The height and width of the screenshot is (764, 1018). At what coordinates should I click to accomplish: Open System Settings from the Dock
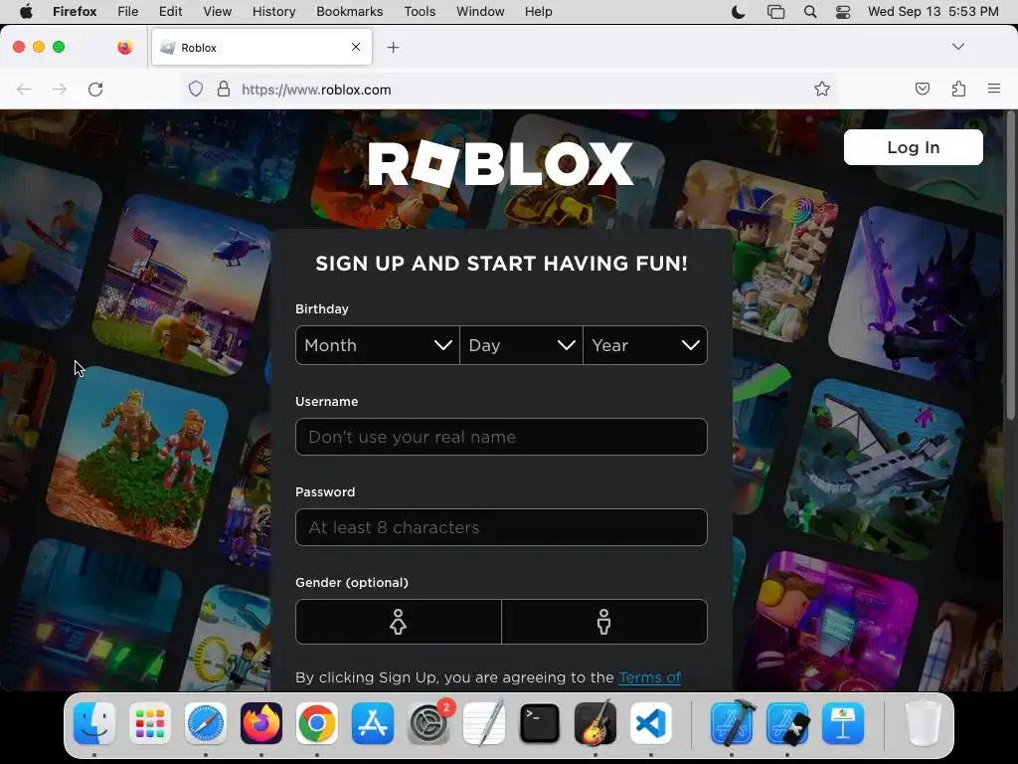point(428,723)
